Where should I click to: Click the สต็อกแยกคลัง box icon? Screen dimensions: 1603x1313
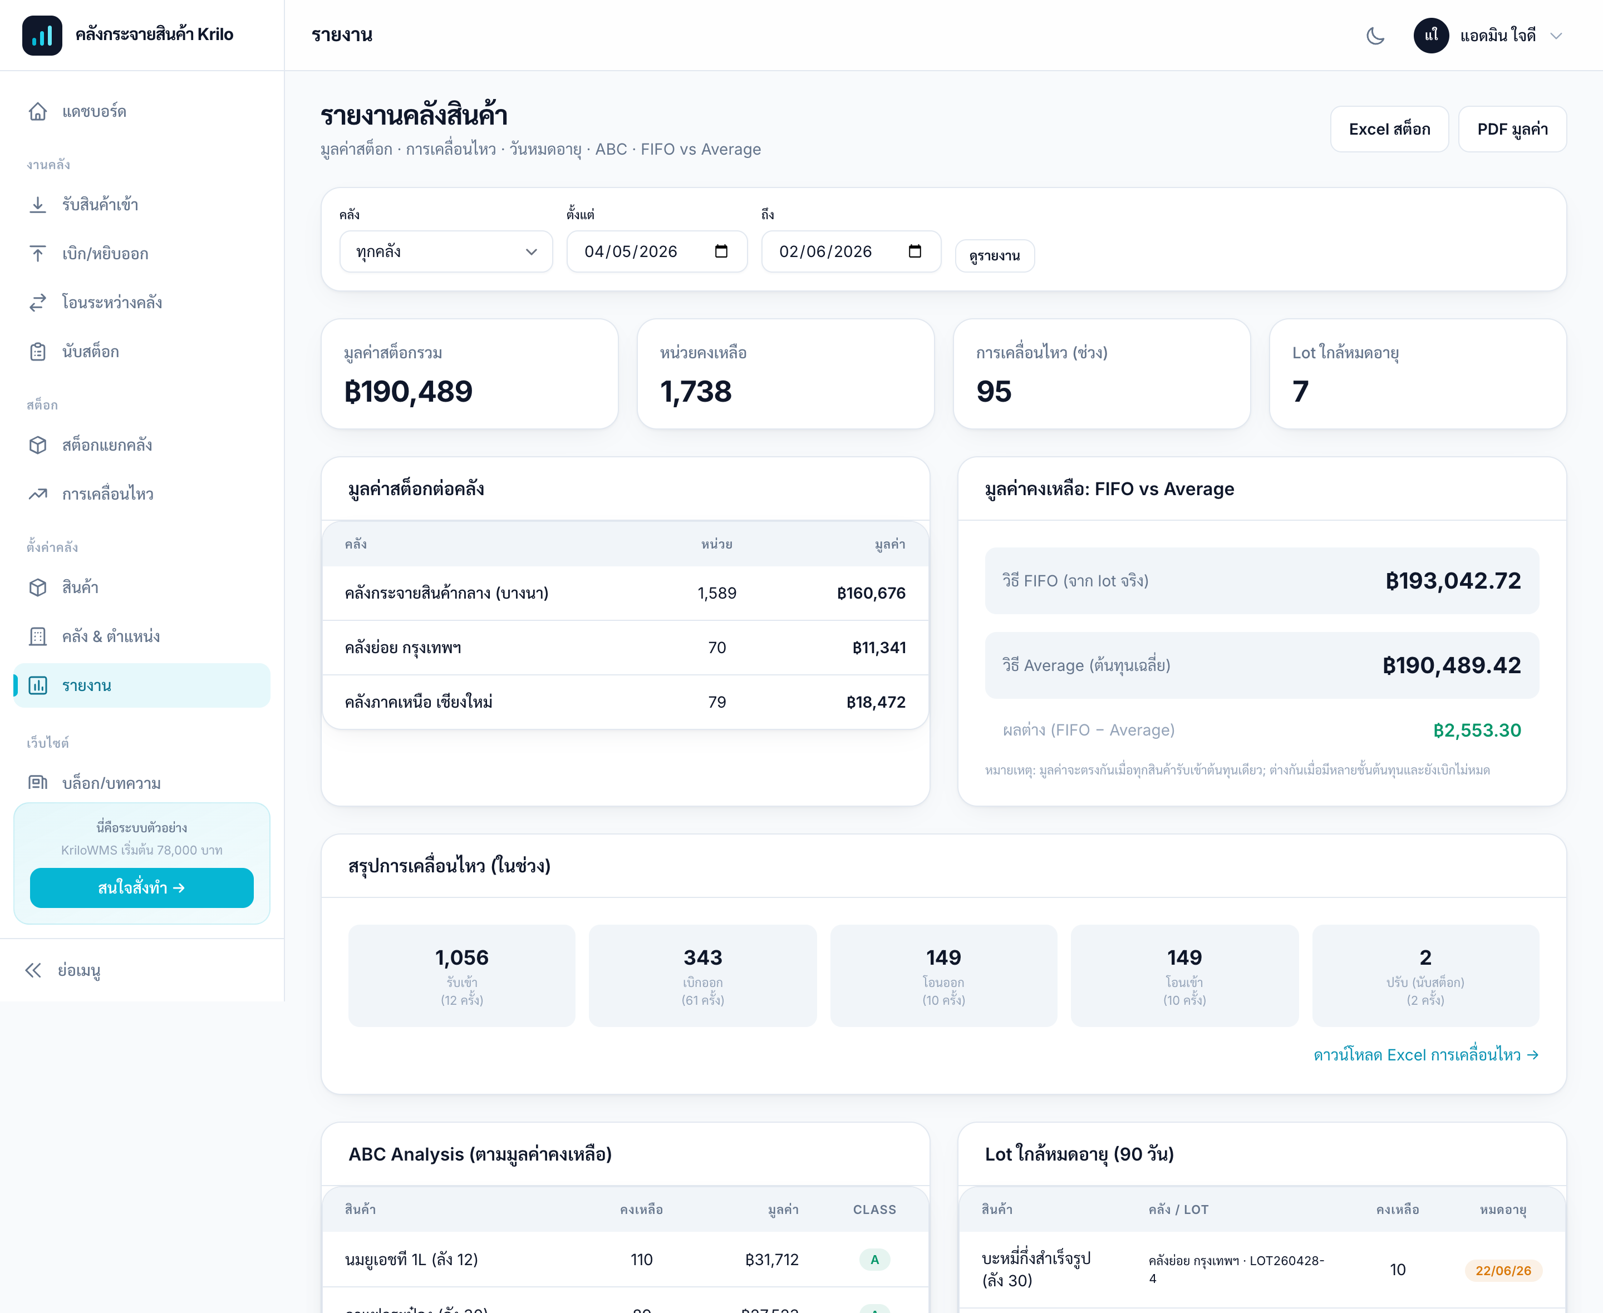coord(38,445)
